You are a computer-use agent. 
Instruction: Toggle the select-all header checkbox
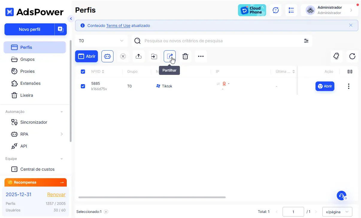coord(83,72)
